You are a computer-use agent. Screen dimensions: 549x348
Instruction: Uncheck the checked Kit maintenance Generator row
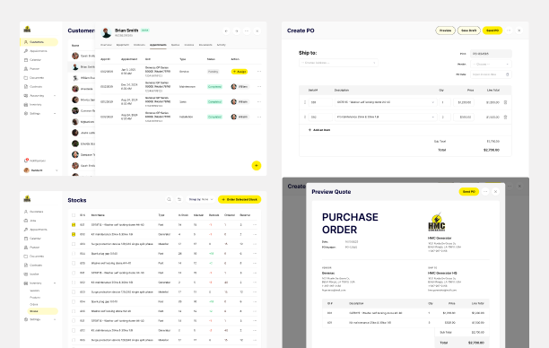74,235
